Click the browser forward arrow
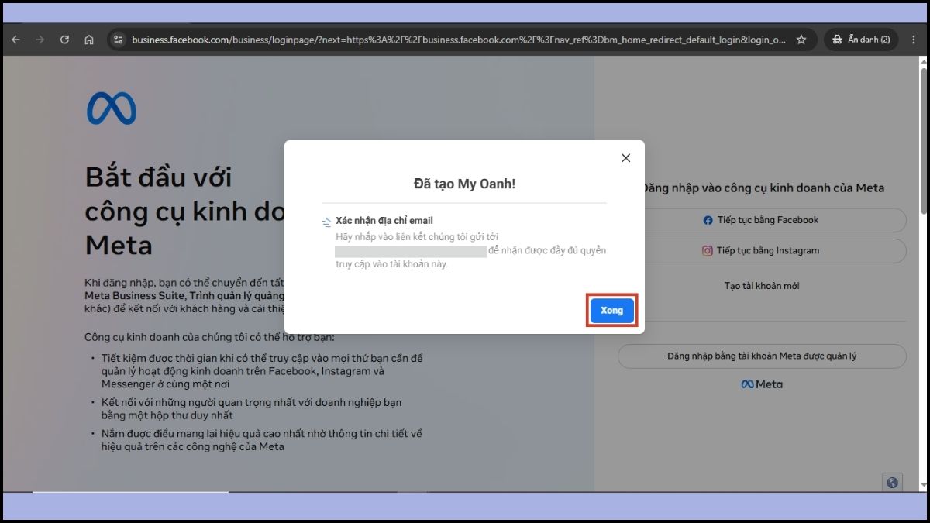The height and width of the screenshot is (523, 930). tap(40, 40)
